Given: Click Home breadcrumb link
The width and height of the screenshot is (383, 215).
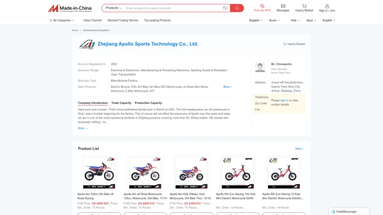Looking at the screenshot, I should 75,30.
